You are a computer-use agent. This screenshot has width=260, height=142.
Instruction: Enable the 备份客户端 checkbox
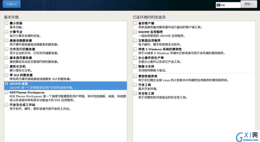click(x=135, y=23)
